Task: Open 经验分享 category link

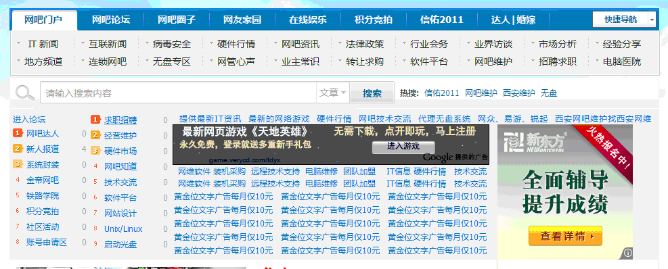Action: [622, 44]
